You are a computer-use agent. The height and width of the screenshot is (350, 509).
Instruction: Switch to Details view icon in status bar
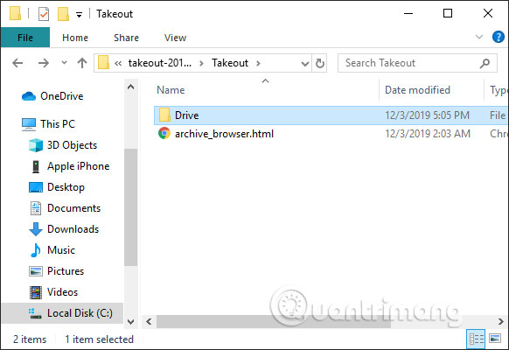click(476, 339)
